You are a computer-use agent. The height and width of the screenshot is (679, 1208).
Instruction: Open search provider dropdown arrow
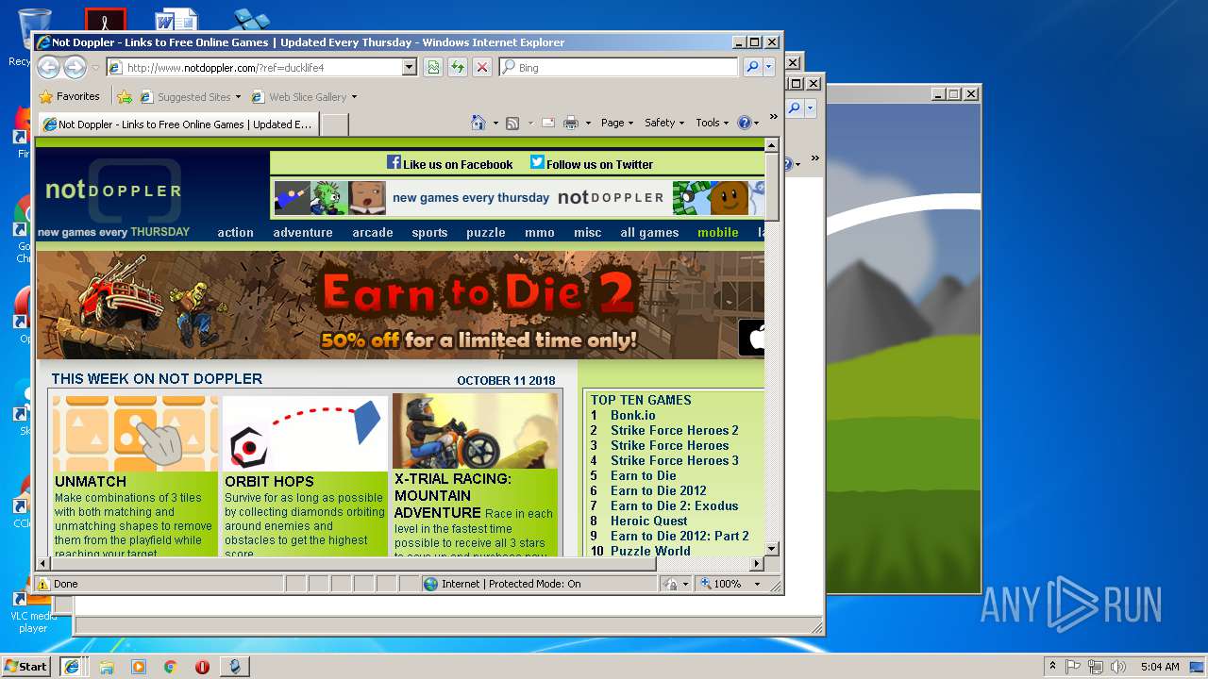click(769, 67)
